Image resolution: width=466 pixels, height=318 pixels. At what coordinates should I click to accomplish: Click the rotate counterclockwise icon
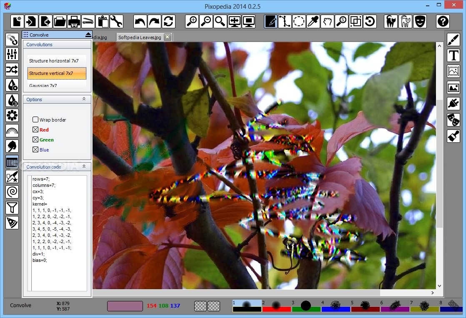[370, 21]
